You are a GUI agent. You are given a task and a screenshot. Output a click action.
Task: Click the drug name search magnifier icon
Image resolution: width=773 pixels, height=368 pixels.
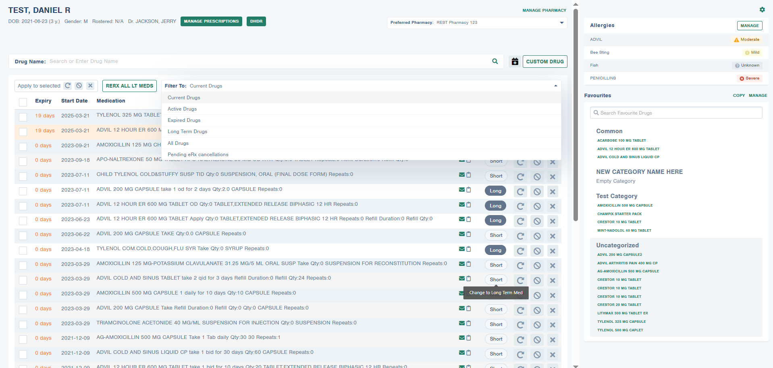[x=495, y=61]
